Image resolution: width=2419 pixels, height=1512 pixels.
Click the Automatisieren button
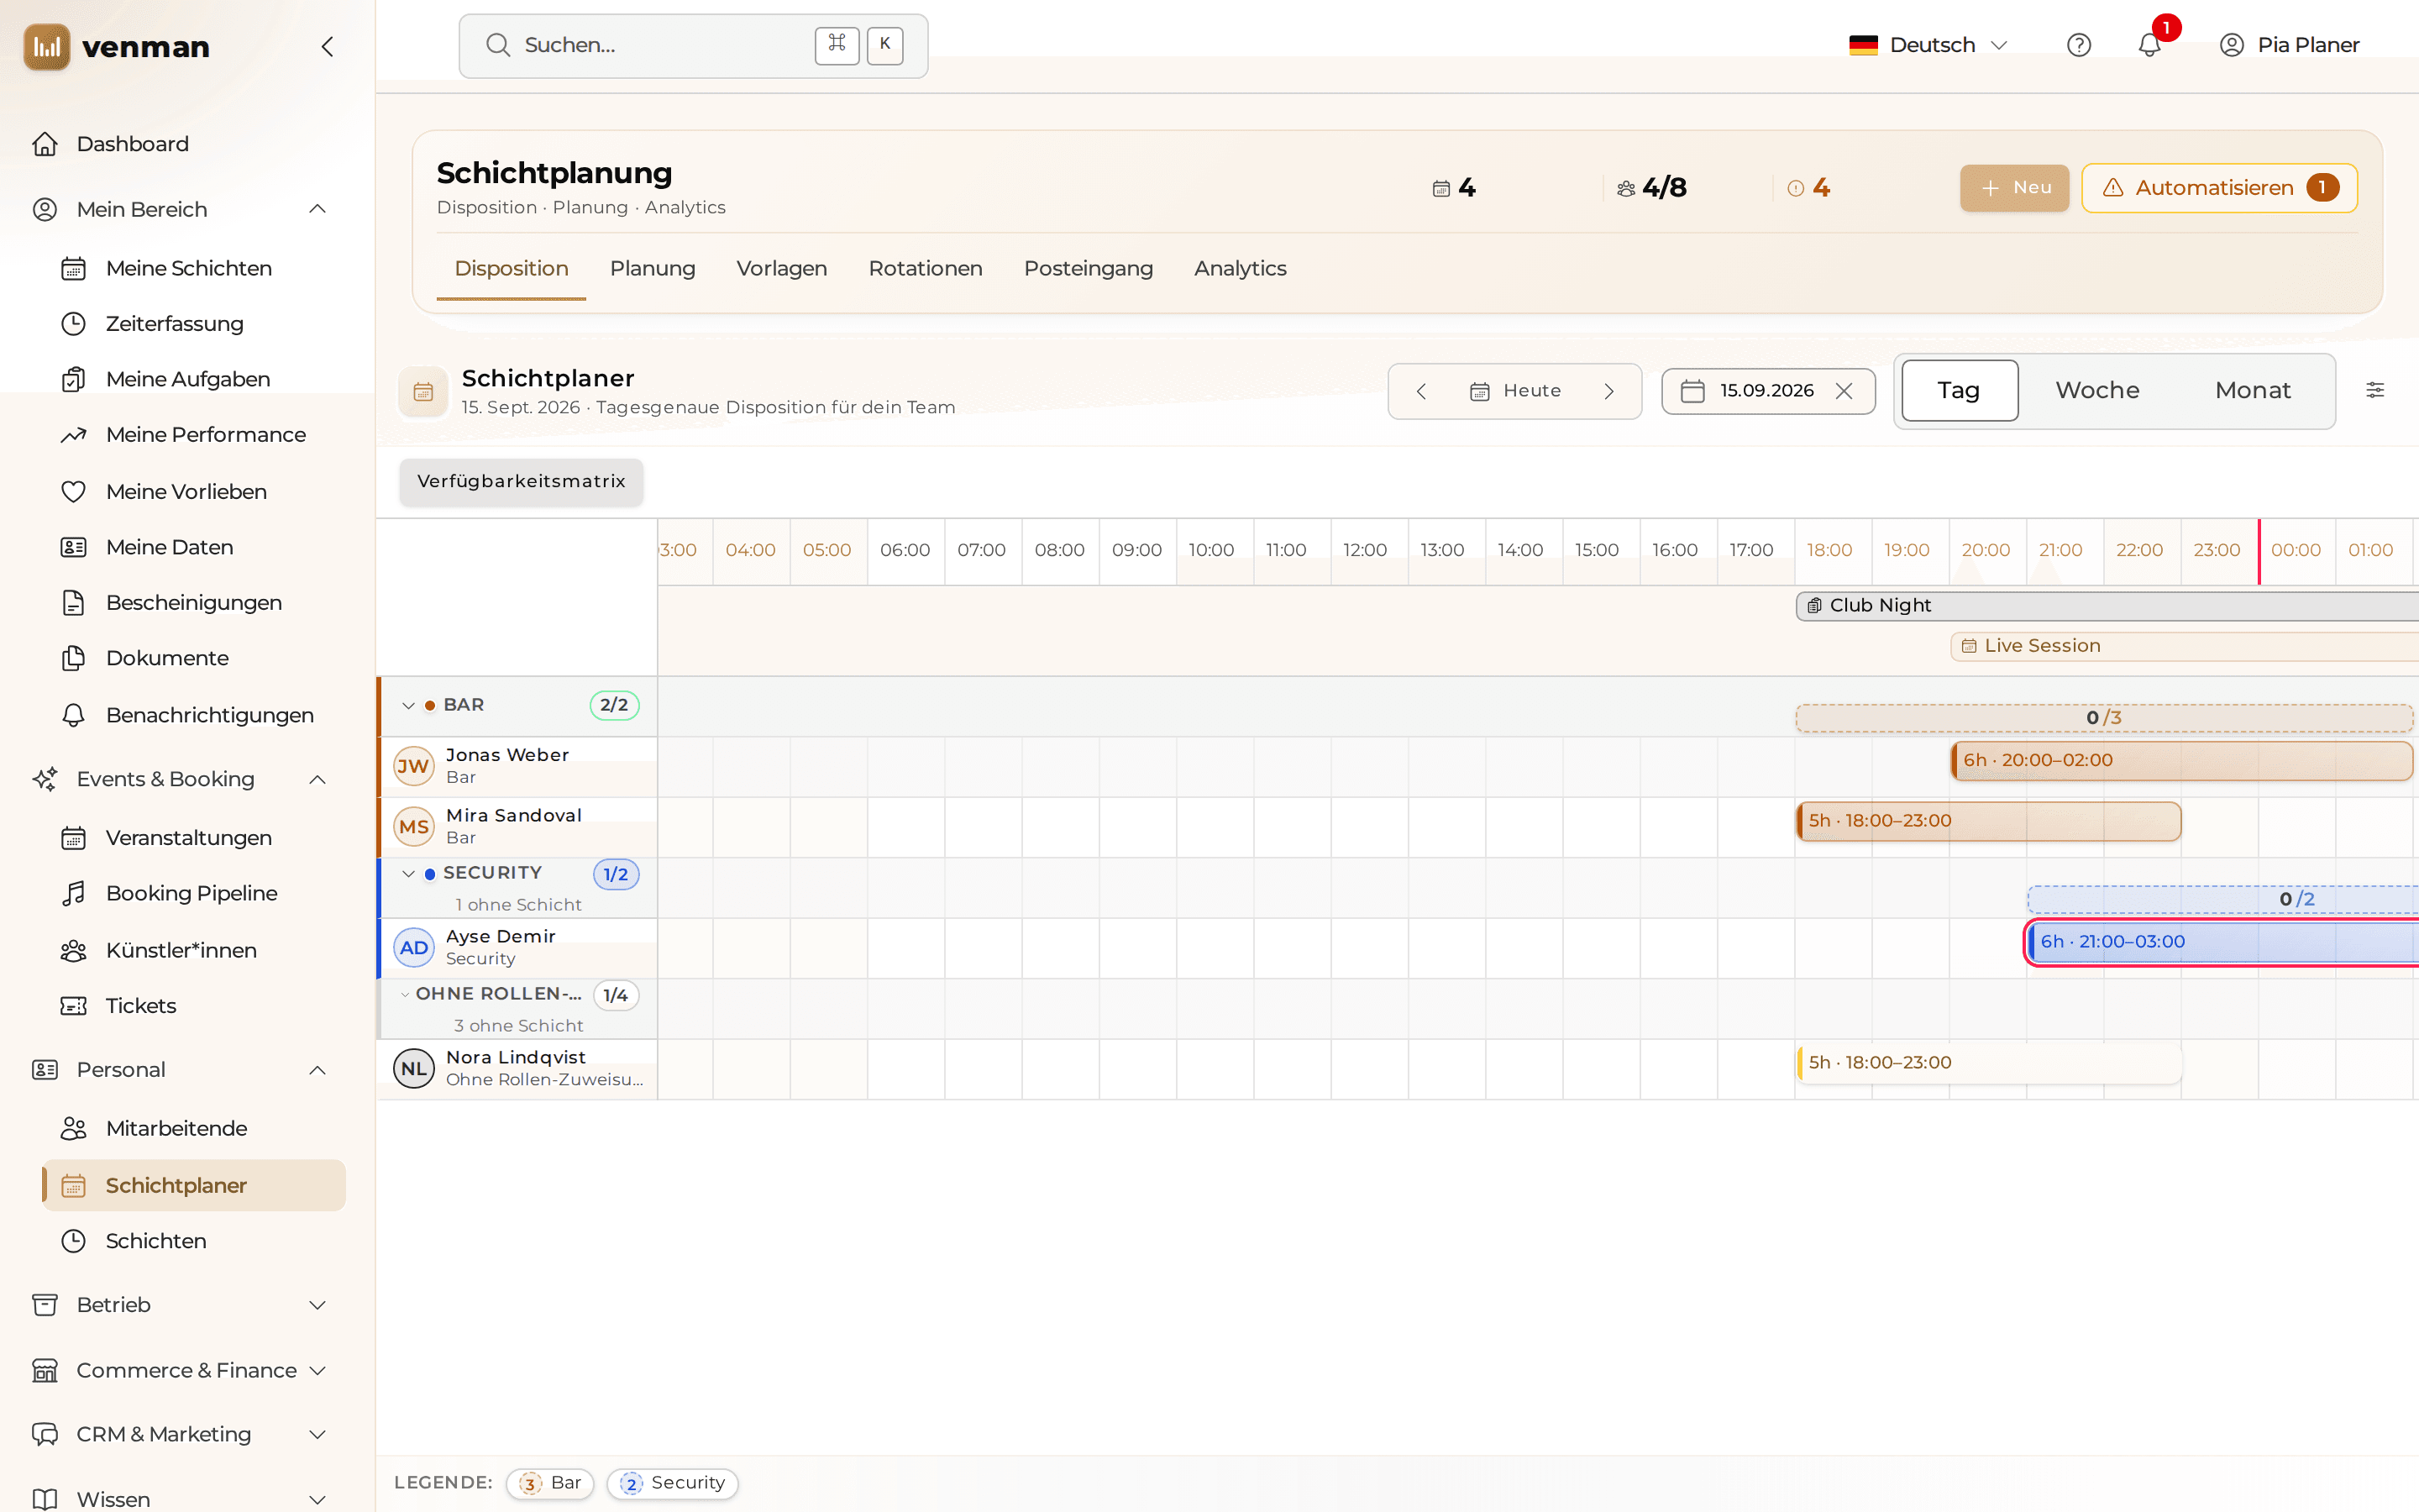2219,188
